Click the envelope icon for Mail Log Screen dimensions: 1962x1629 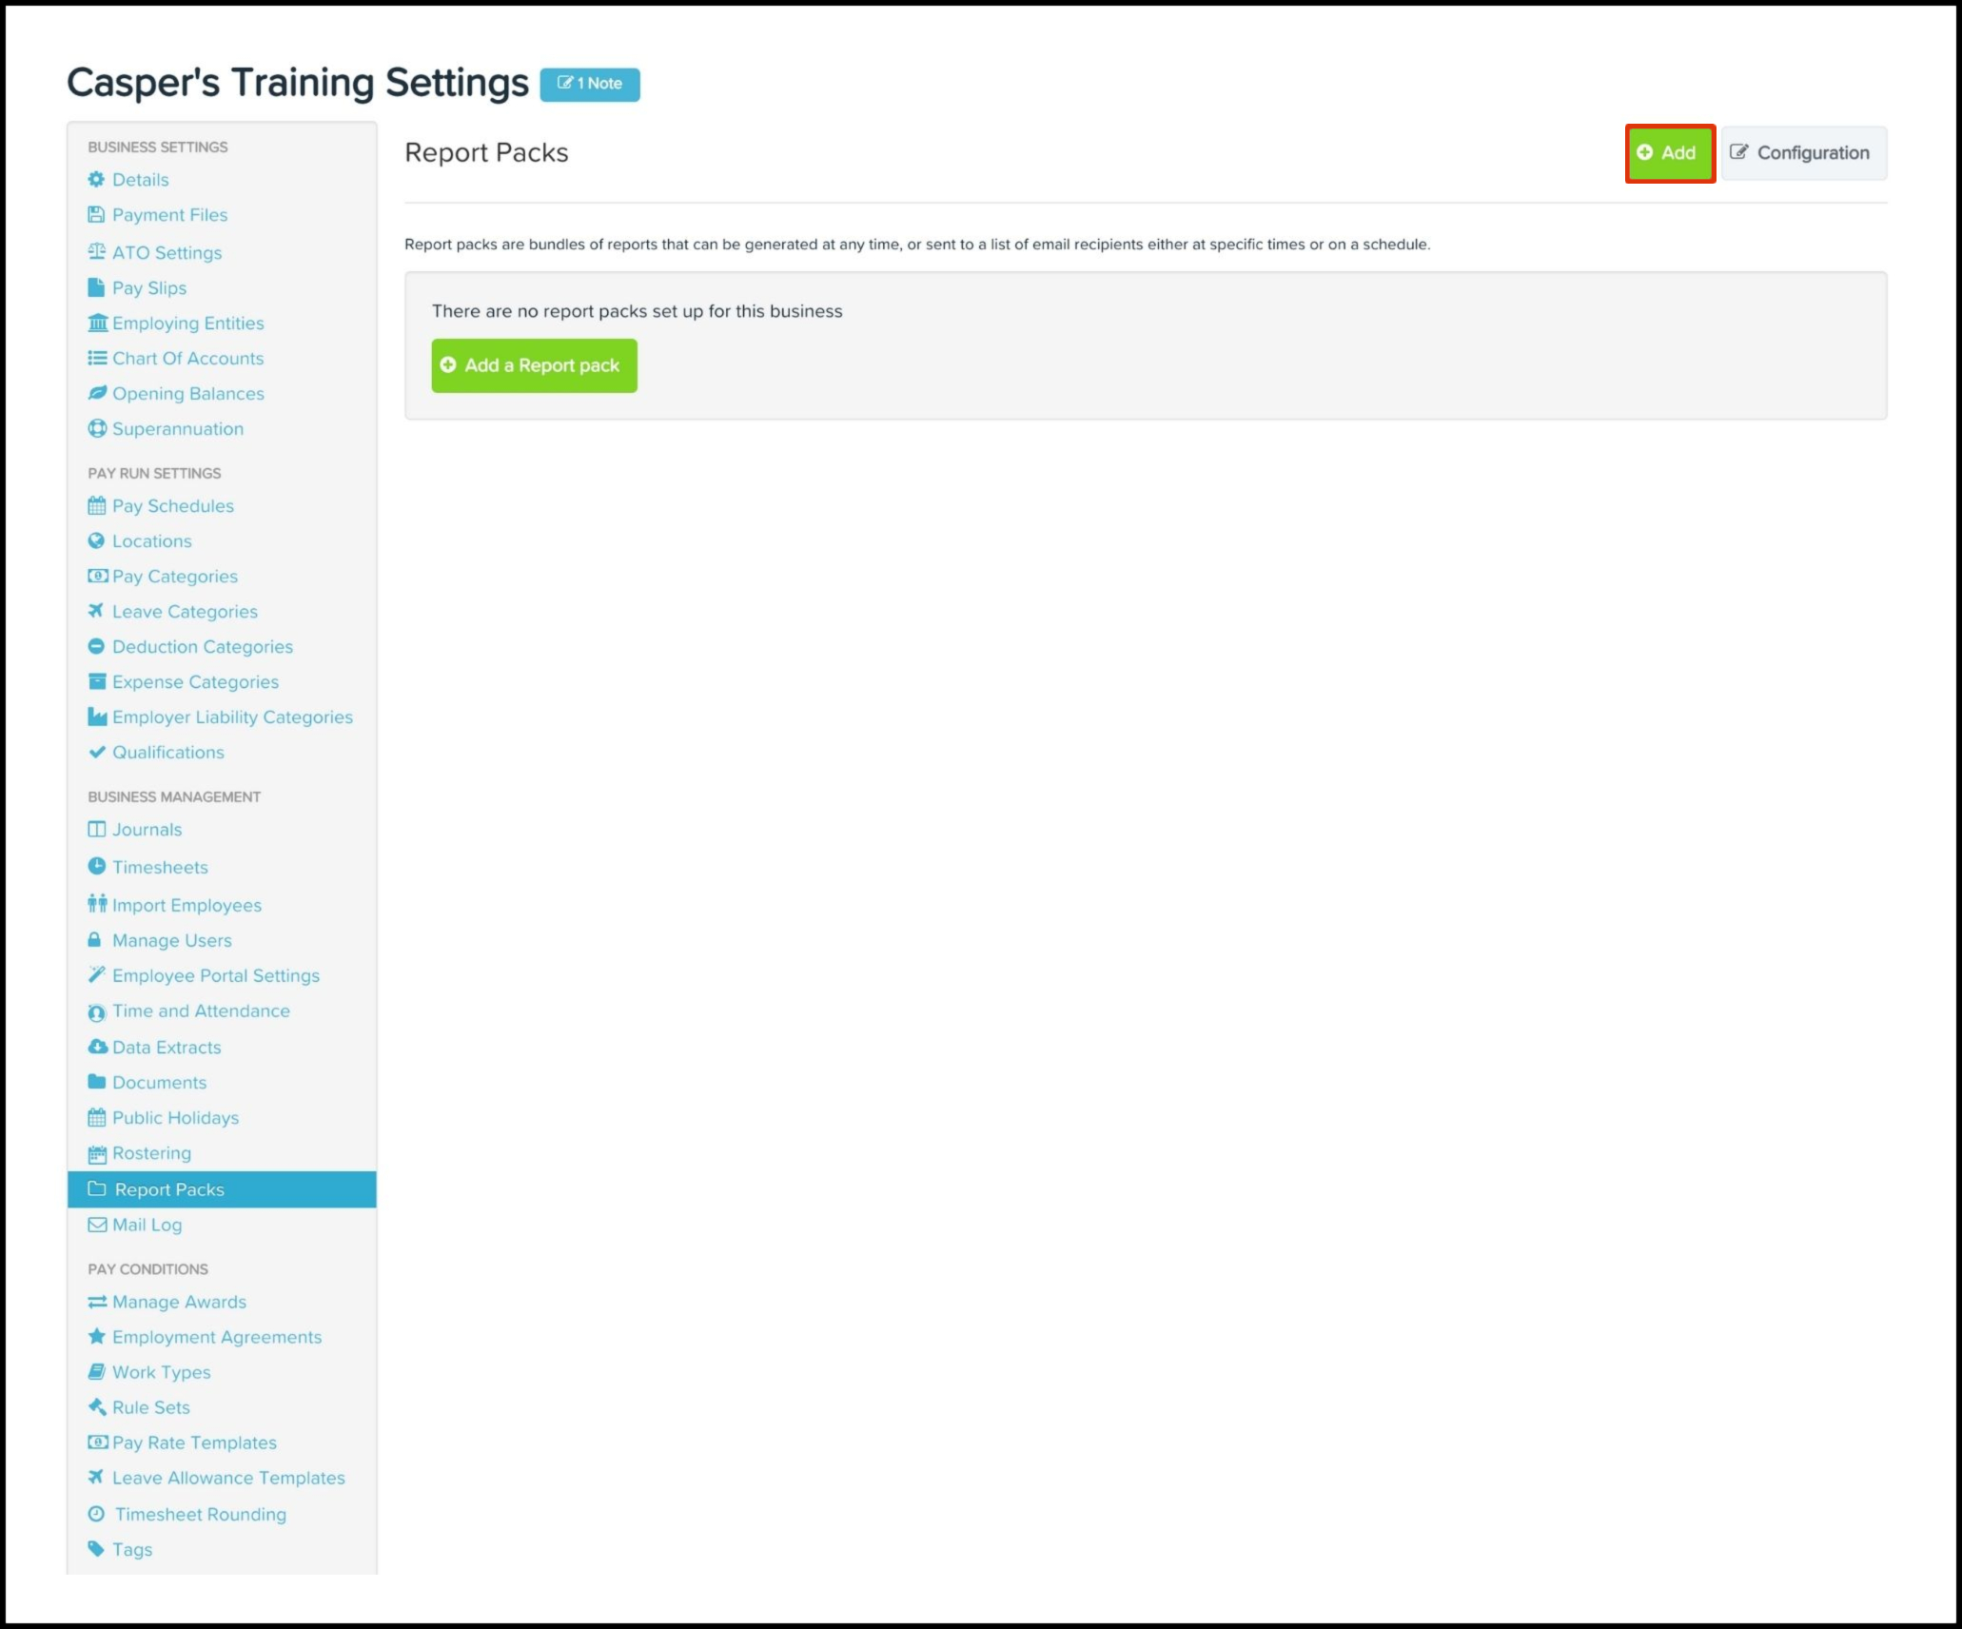coord(97,1225)
